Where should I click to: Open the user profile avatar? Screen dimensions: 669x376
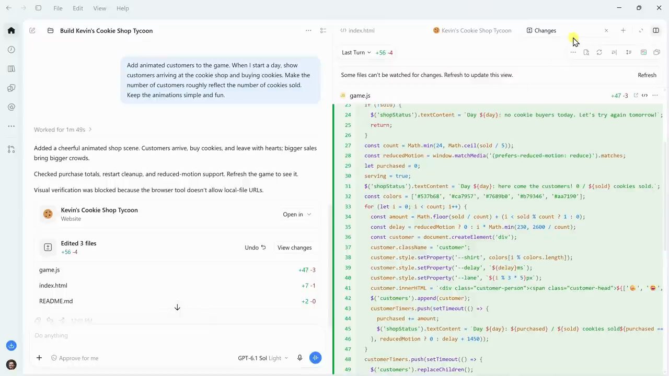(x=11, y=365)
